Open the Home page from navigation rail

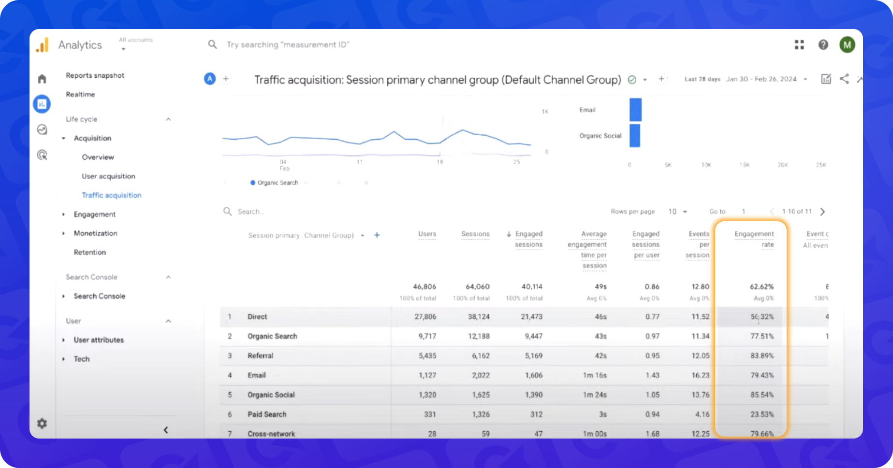tap(42, 78)
